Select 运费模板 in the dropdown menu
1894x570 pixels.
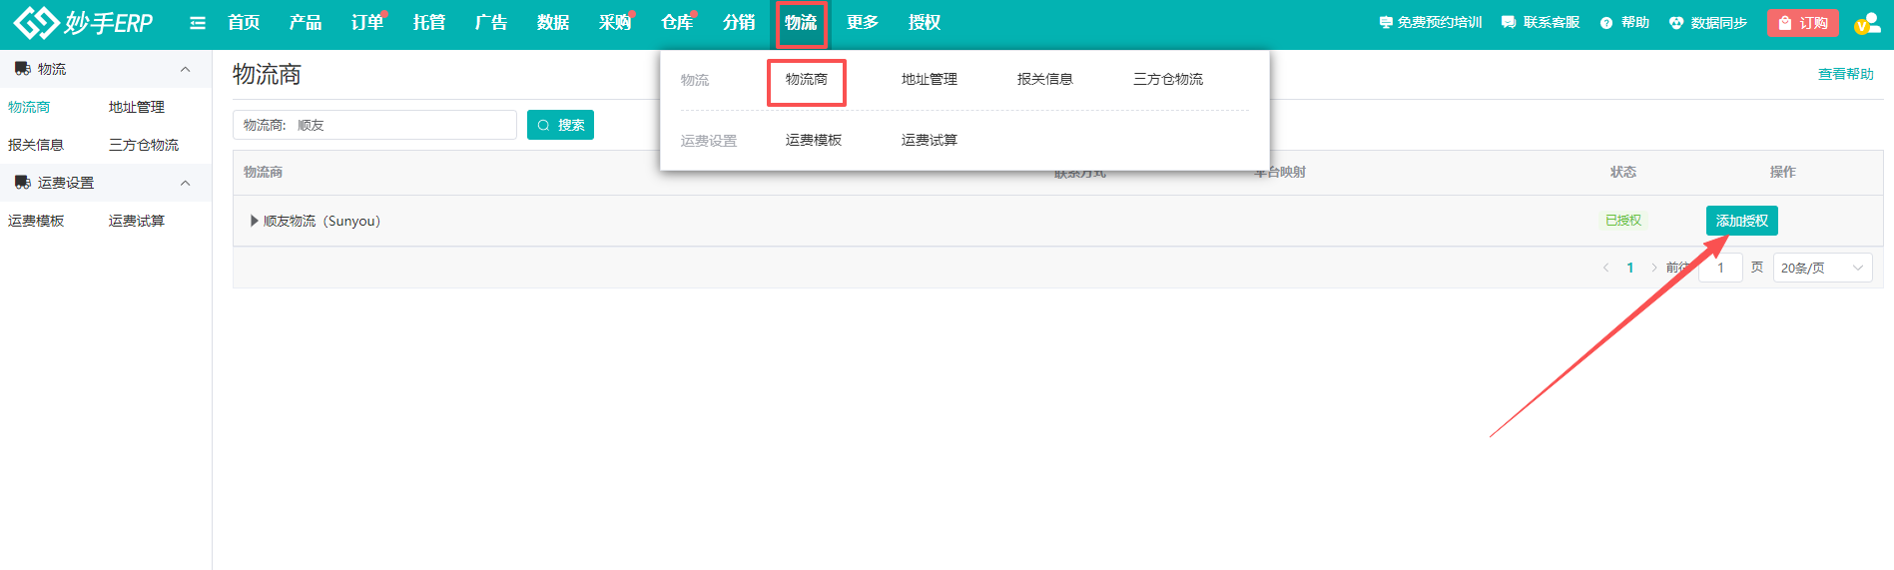814,140
